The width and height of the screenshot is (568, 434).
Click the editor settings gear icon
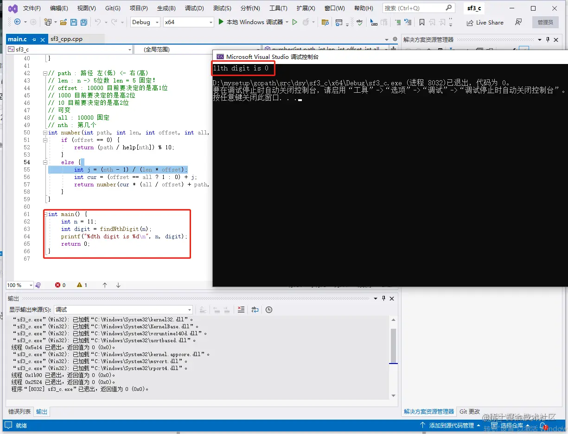395,39
